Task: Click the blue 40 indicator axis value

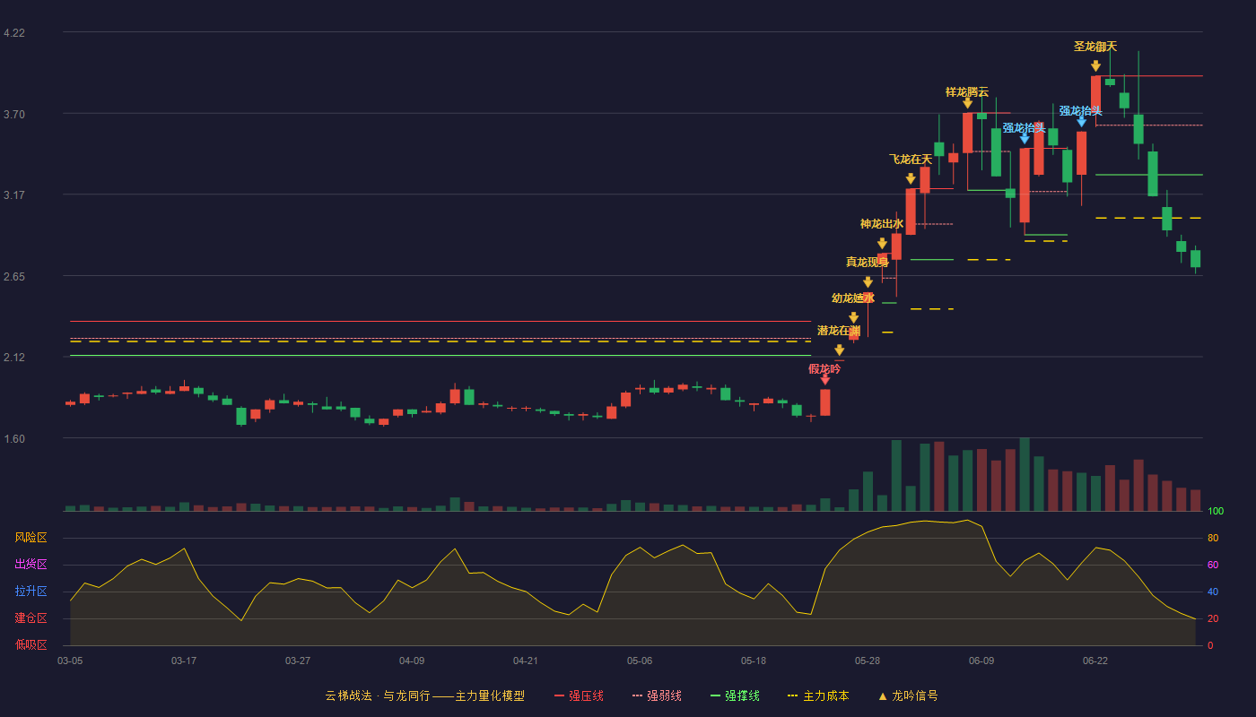Action: (x=1213, y=592)
